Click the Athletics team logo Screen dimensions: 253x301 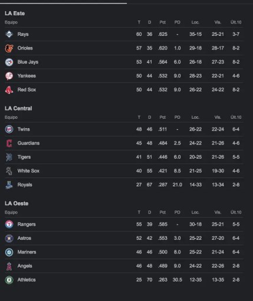tap(9, 280)
